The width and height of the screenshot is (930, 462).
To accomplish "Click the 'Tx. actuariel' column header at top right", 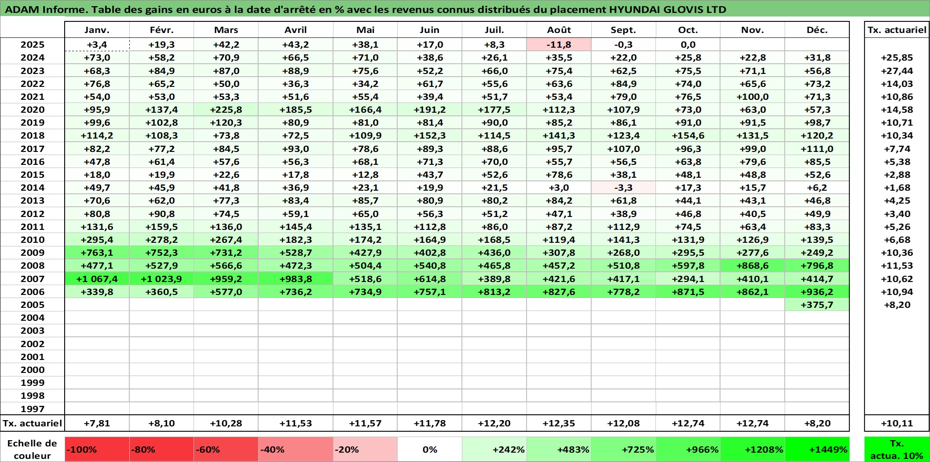I will point(897,30).
